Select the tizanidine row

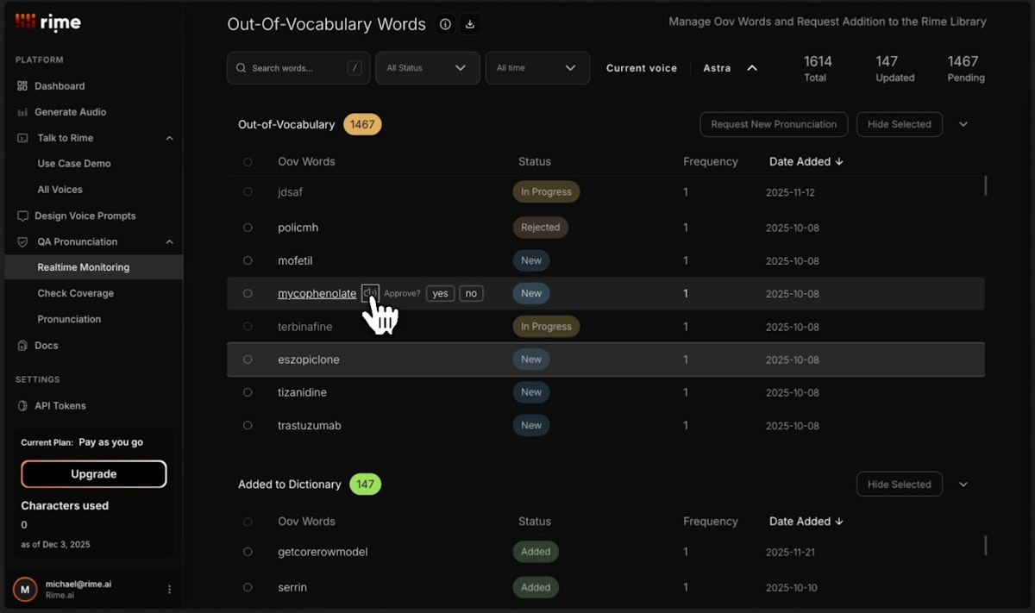tap(248, 392)
